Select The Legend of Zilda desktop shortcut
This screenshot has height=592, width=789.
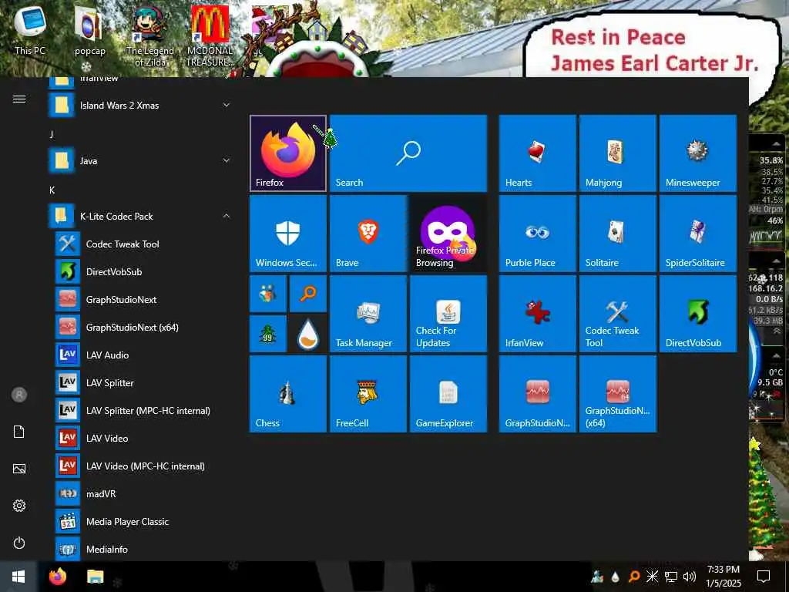coord(150,36)
